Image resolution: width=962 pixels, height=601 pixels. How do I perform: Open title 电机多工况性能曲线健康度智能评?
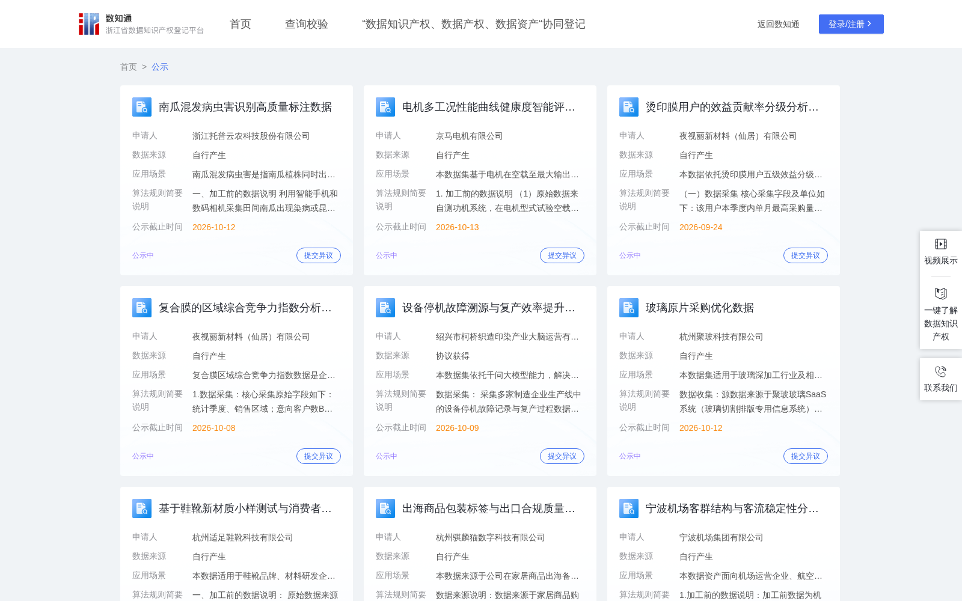point(489,107)
